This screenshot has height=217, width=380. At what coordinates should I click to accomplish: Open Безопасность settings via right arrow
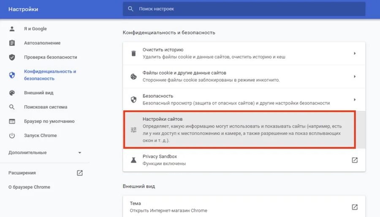pos(355,100)
